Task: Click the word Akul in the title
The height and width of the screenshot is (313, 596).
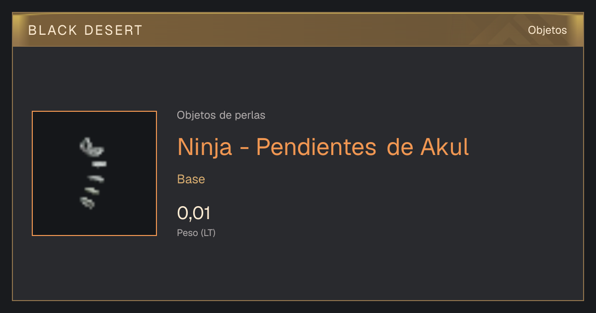Action: 445,147
